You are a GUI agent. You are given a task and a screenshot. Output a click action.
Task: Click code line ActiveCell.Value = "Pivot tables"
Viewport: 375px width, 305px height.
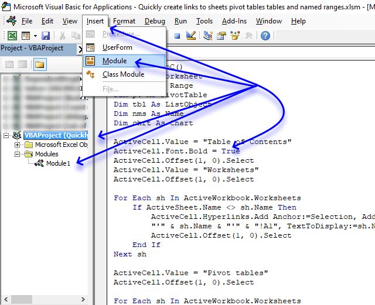coord(190,273)
